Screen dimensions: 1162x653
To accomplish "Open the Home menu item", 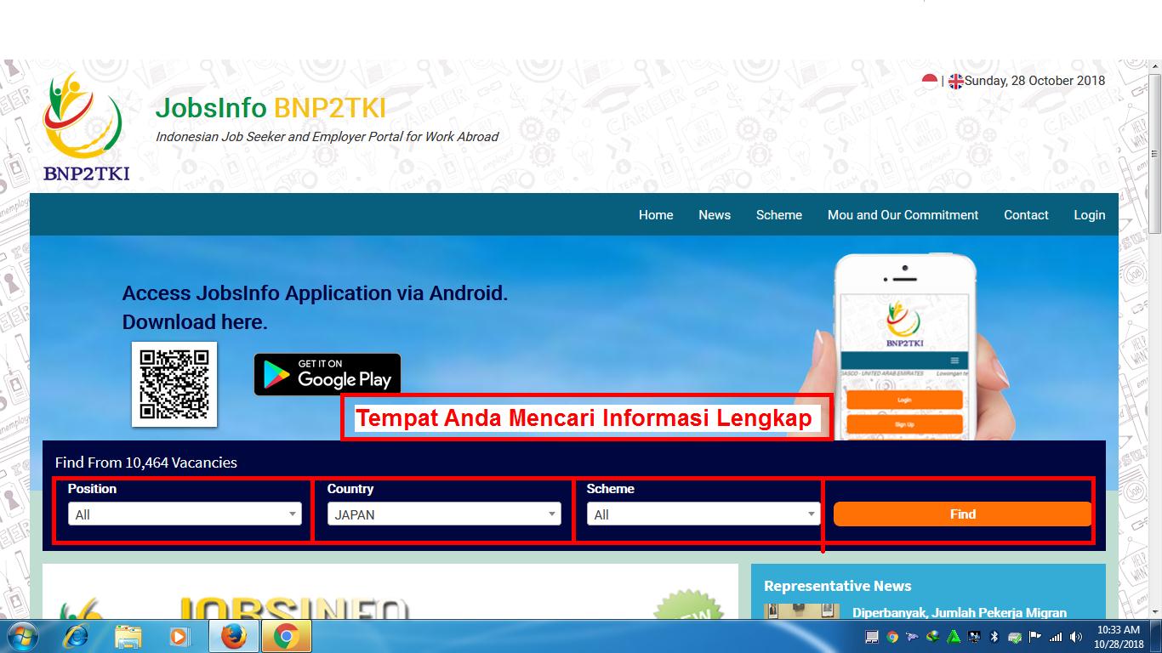I will pos(656,215).
